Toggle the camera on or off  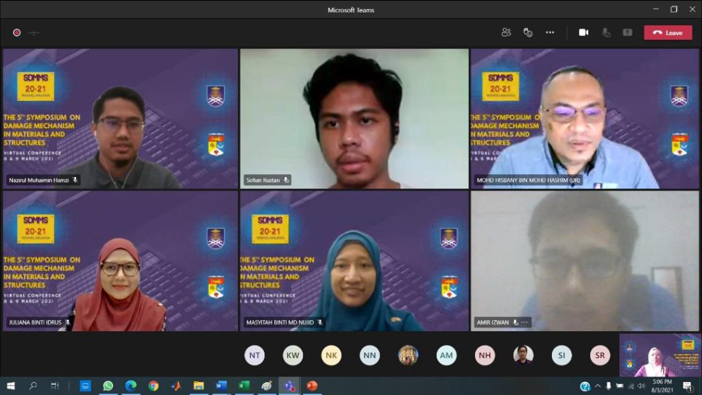pos(583,32)
